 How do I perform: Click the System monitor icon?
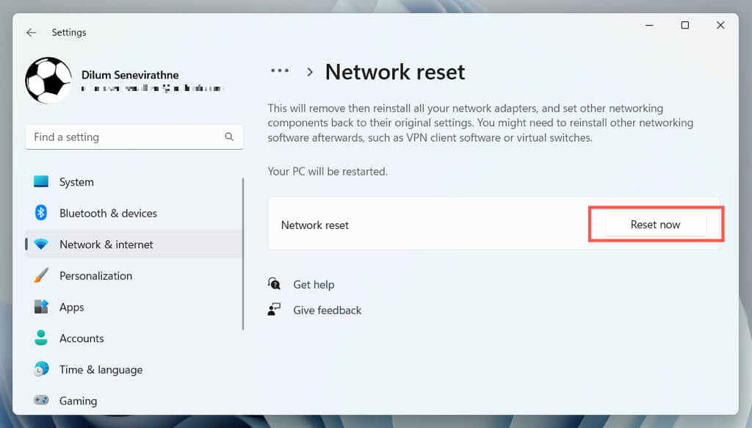[x=41, y=182]
